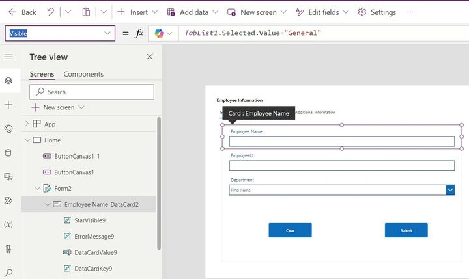Collapse the Home screen node

pyautogui.click(x=27, y=140)
